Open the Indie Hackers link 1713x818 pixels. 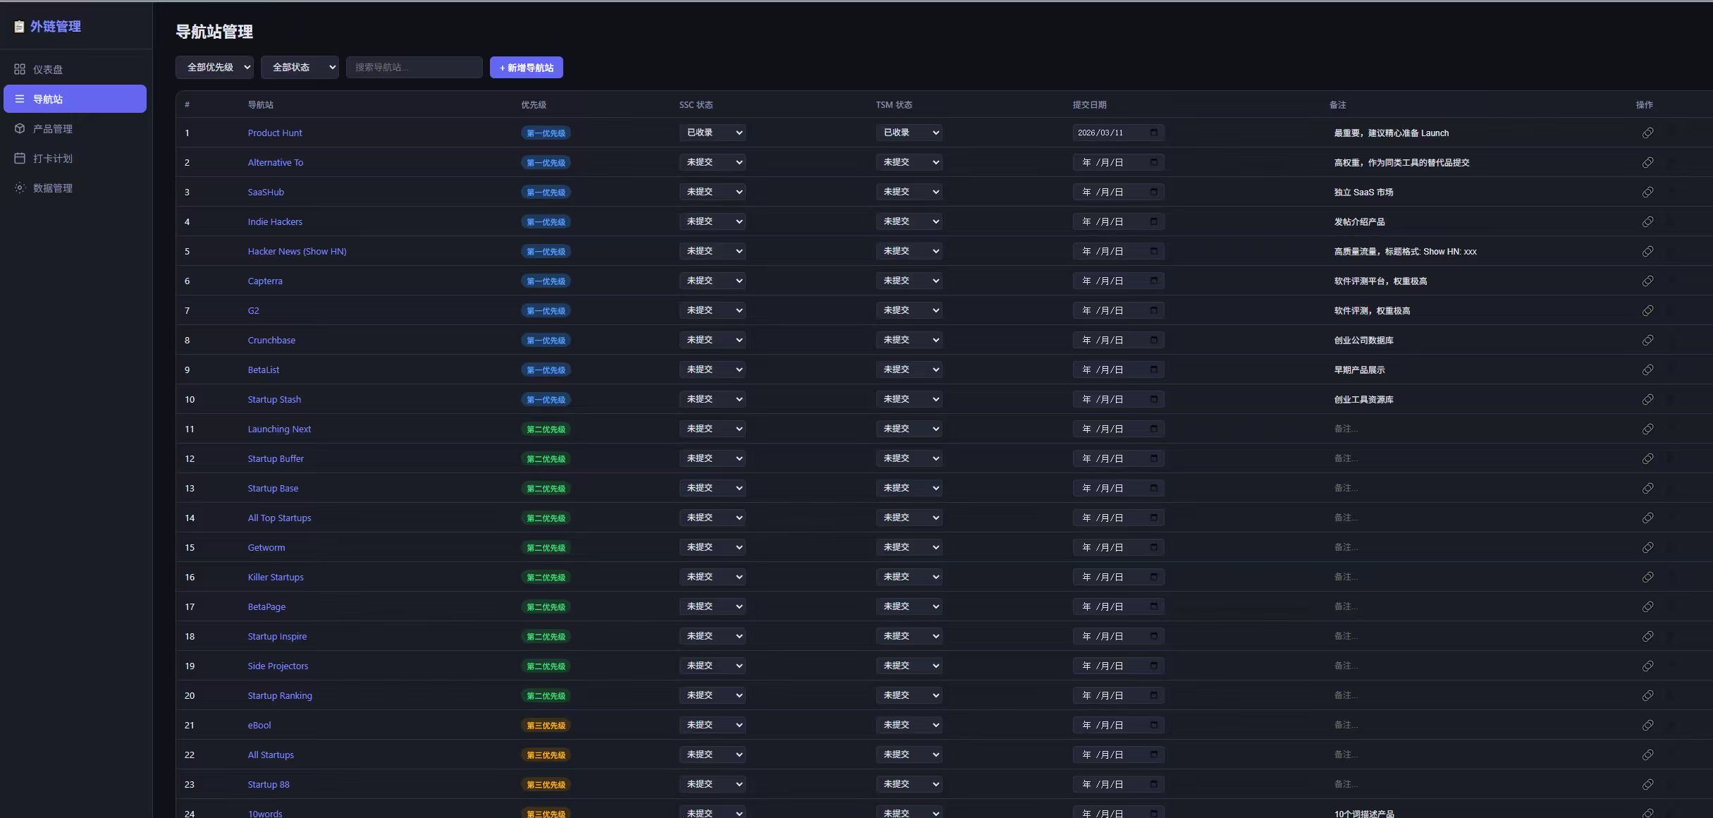275,221
